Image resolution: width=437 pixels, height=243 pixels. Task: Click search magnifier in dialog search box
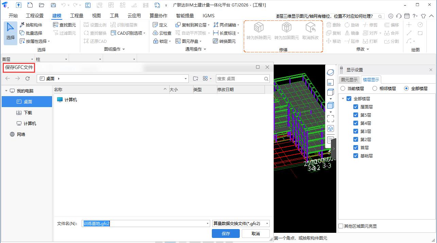(266, 79)
